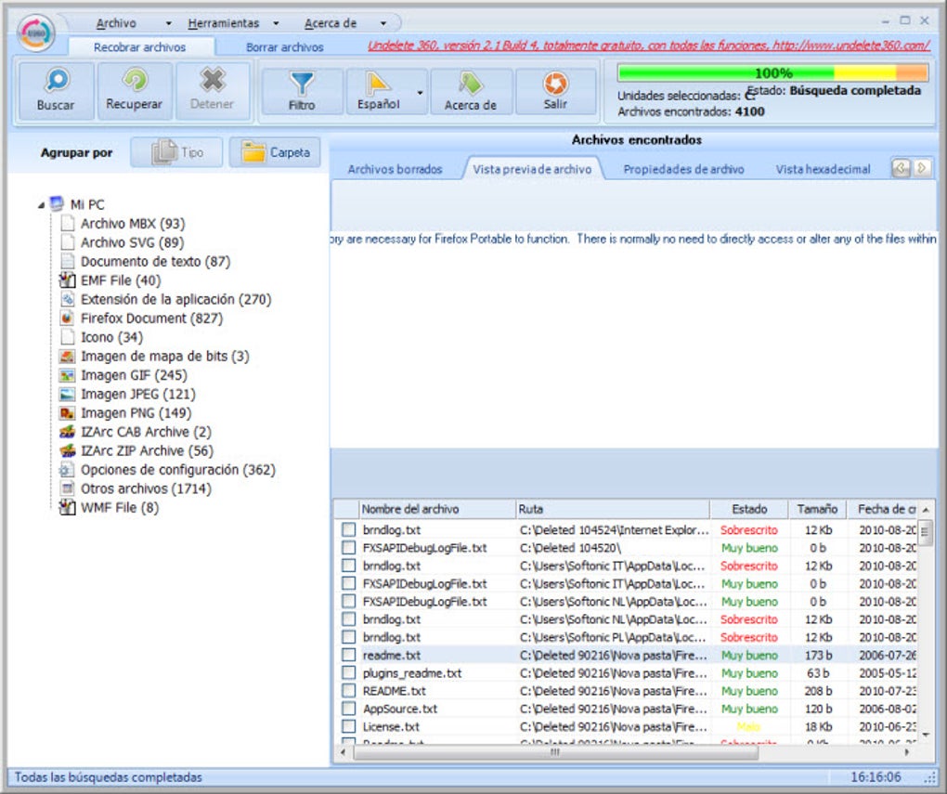Collapse the Mi PC tree node

coord(41,205)
